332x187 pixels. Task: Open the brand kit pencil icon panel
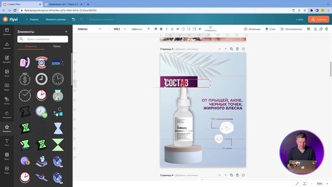click(7, 59)
